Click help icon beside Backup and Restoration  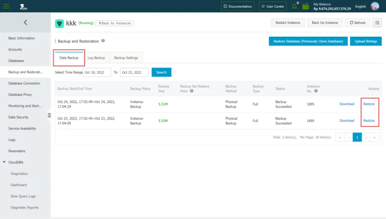103,41
